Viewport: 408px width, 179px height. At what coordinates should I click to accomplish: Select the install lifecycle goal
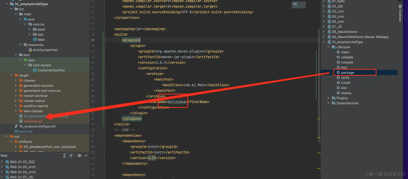(345, 83)
